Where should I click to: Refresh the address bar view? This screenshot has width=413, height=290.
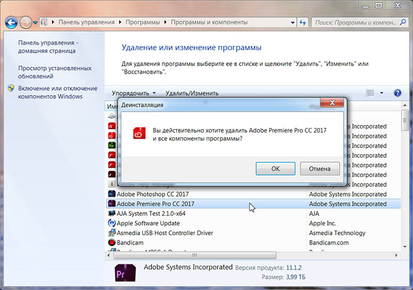click(x=303, y=23)
